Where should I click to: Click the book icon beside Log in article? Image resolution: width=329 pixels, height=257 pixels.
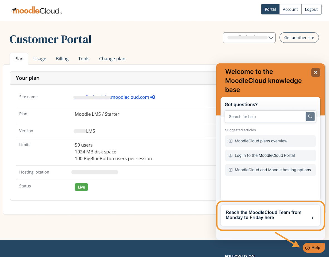coord(230,155)
